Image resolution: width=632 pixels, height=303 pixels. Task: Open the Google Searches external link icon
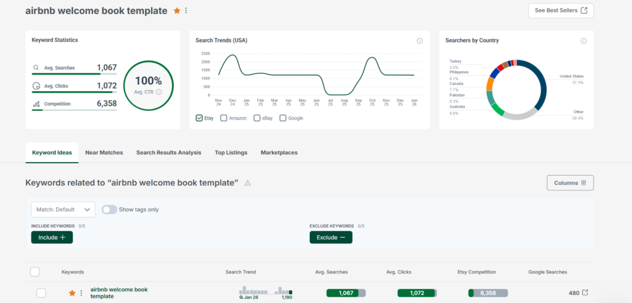coord(585,293)
